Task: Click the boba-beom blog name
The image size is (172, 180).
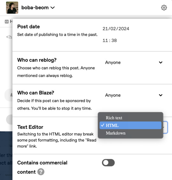Action: (x=35, y=8)
